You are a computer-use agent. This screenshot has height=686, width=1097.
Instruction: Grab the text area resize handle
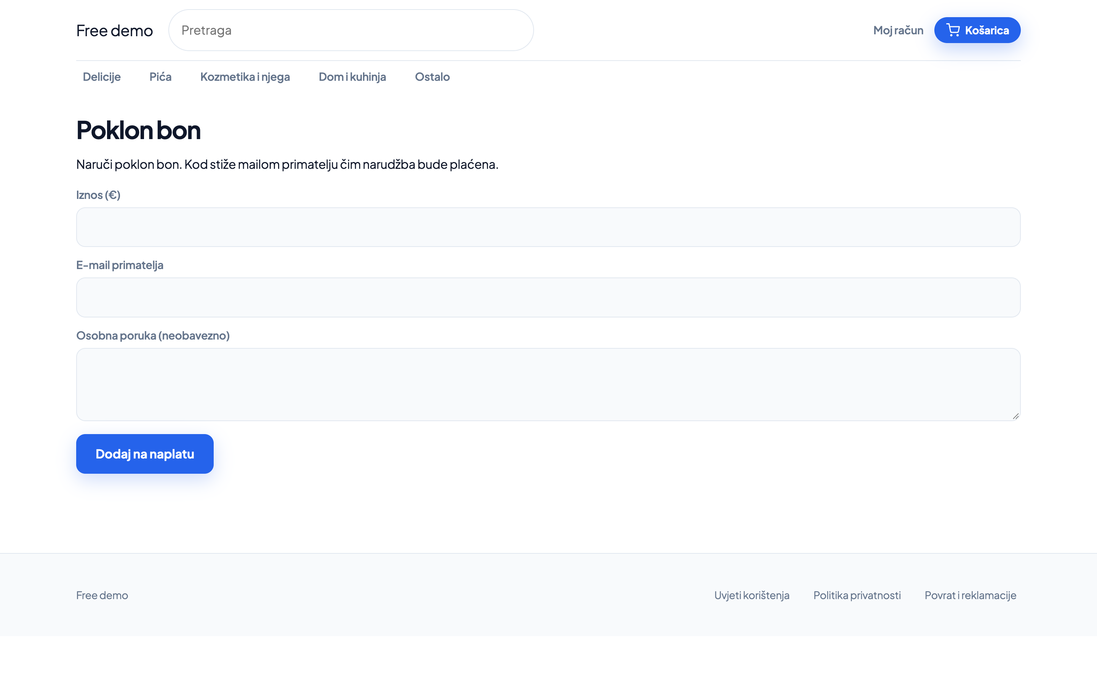(x=1015, y=416)
